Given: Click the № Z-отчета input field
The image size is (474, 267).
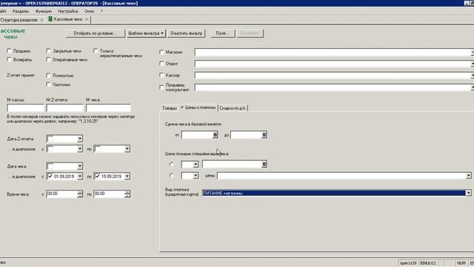Looking at the screenshot, I should 64,108.
